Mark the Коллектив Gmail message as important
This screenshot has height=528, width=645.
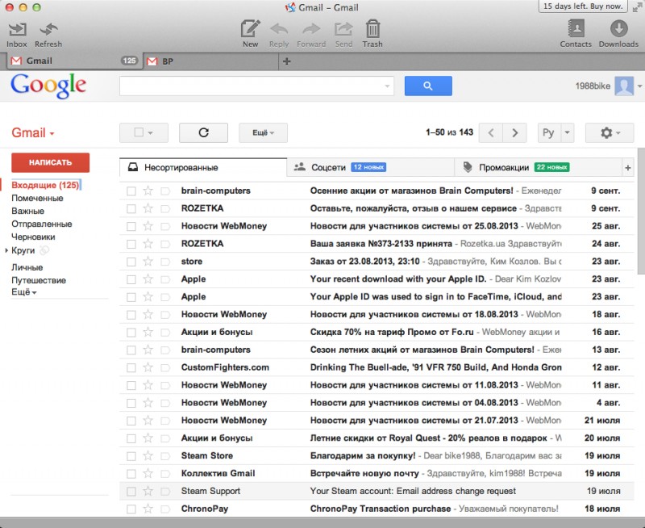[x=165, y=474]
